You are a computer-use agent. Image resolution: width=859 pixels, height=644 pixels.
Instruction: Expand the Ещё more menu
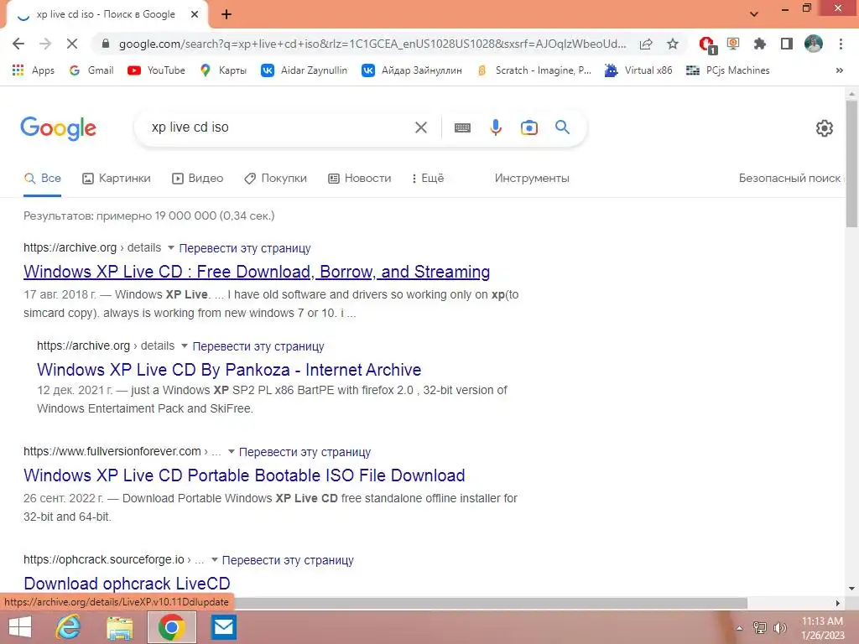[x=428, y=178]
